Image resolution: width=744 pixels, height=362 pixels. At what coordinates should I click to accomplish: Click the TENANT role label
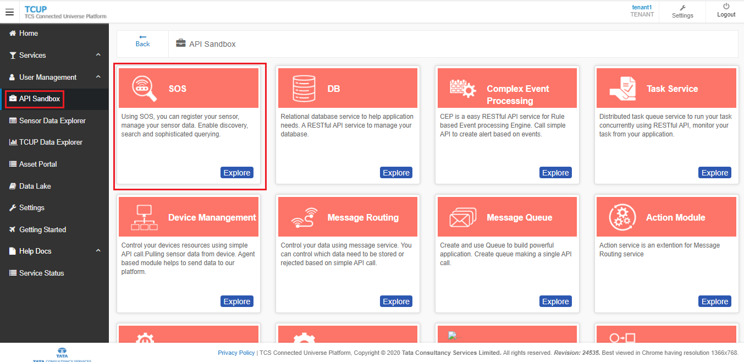click(x=642, y=15)
